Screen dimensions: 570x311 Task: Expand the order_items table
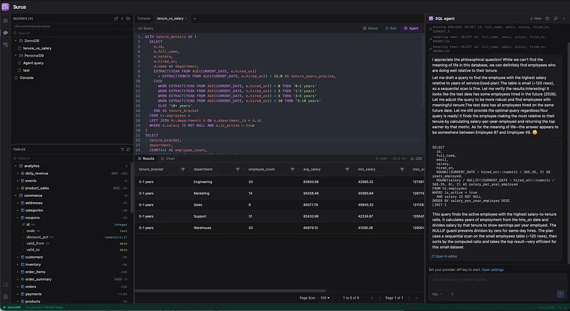pyautogui.click(x=18, y=272)
